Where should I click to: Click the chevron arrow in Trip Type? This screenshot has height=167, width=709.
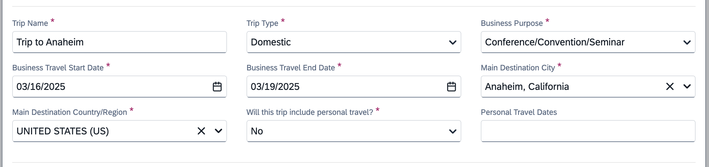pyautogui.click(x=452, y=42)
